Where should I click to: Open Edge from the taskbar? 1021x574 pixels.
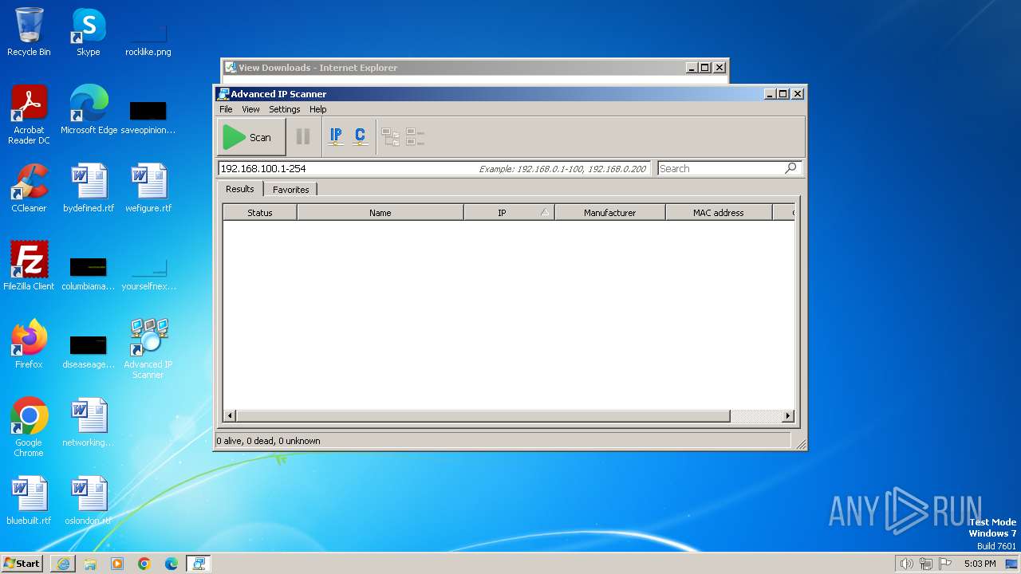tap(171, 564)
